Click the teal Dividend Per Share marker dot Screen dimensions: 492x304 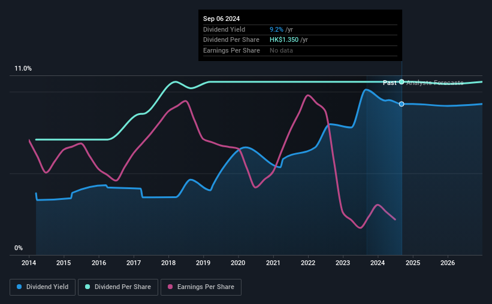402,82
